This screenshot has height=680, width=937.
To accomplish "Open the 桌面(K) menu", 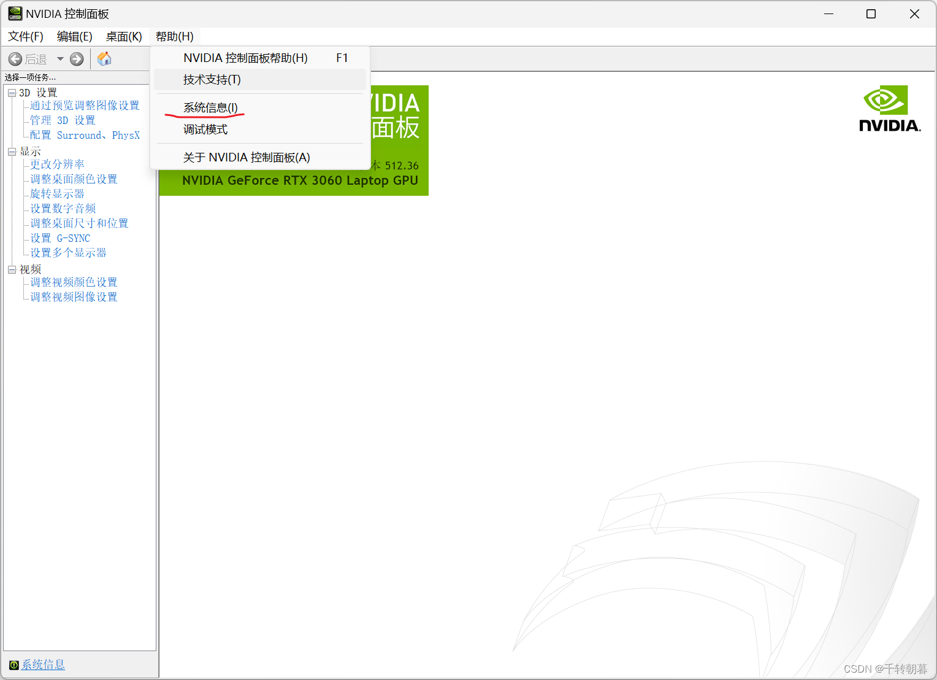I will pos(124,37).
